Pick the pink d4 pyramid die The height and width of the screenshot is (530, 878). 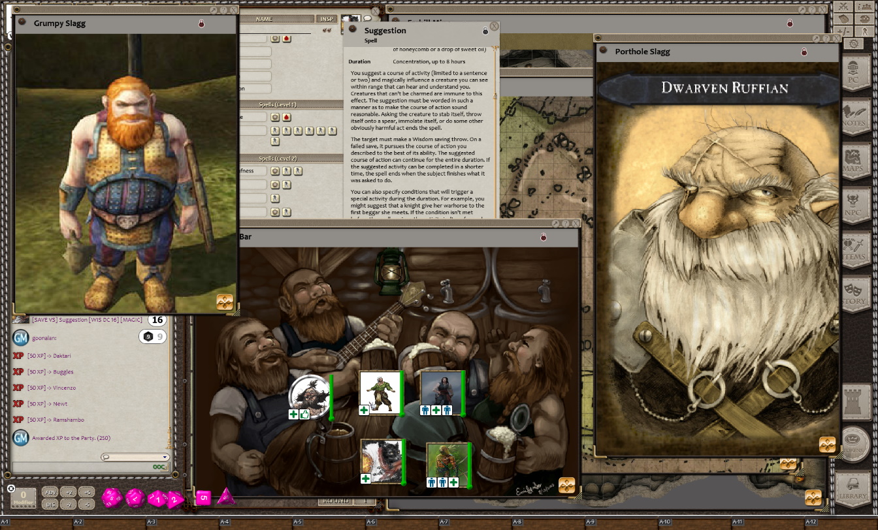click(x=226, y=497)
